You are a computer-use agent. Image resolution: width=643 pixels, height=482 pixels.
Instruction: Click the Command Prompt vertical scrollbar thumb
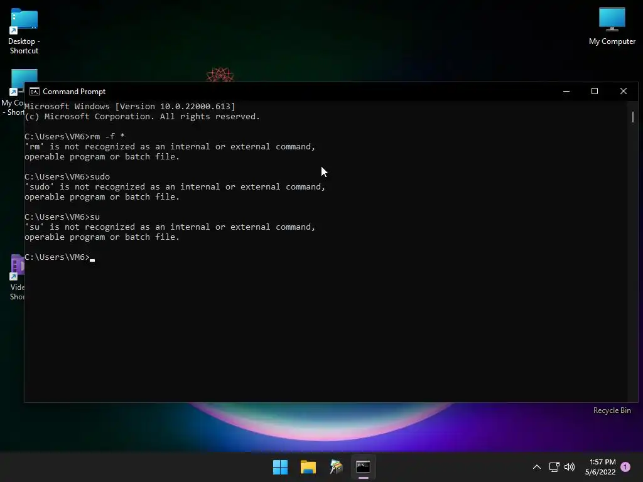(633, 117)
